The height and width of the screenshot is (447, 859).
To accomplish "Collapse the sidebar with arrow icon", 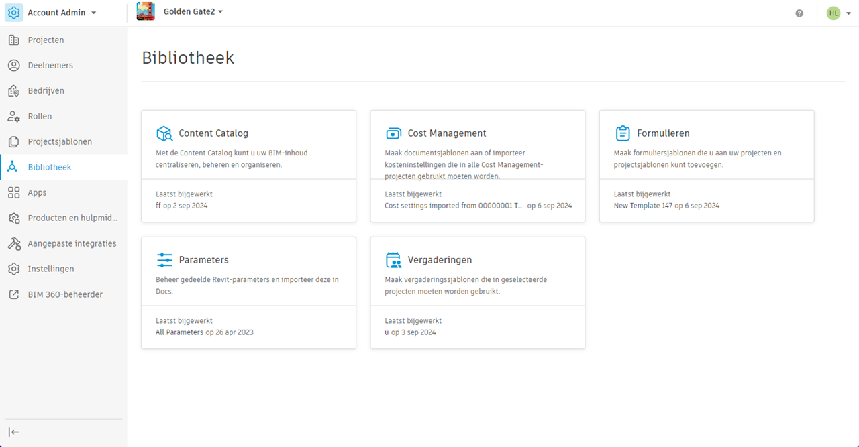I will [x=13, y=432].
